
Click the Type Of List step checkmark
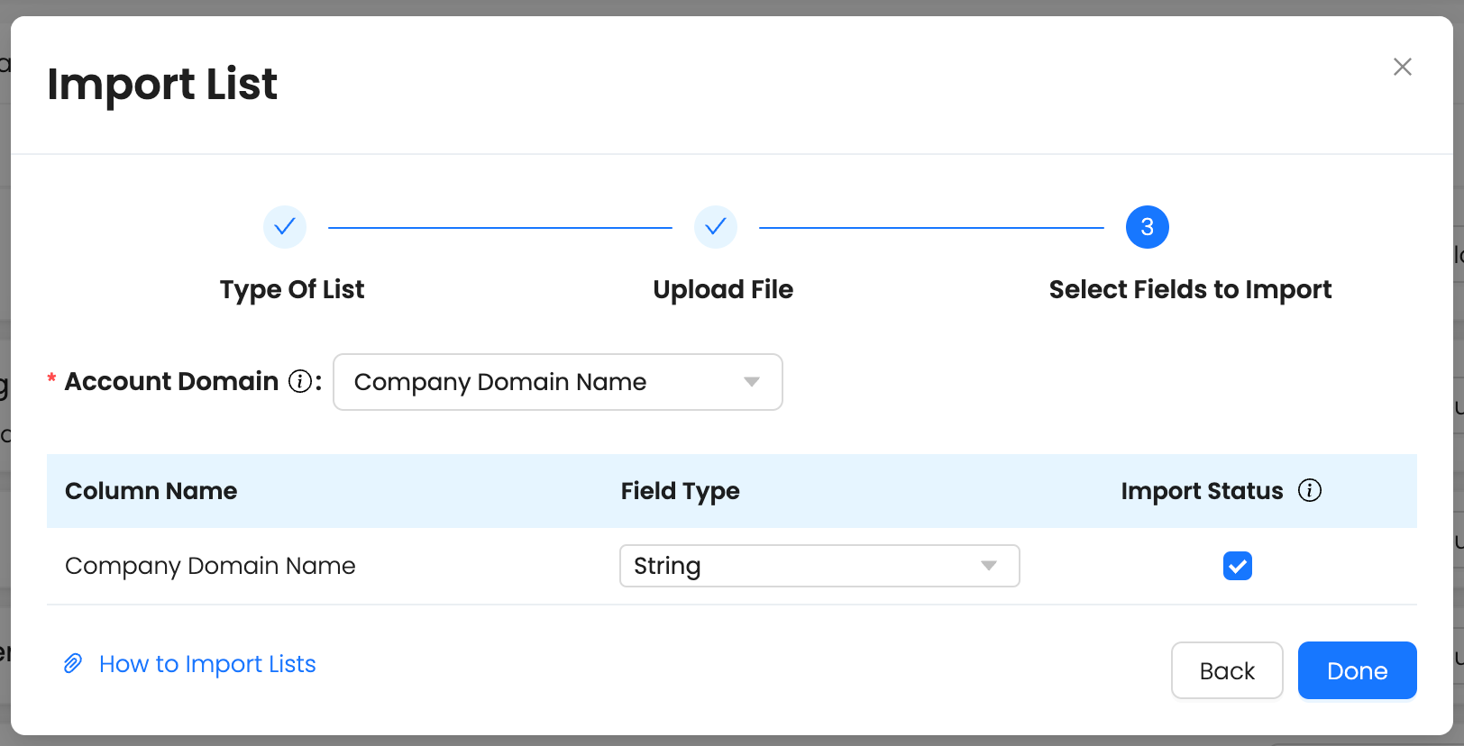pyautogui.click(x=285, y=227)
